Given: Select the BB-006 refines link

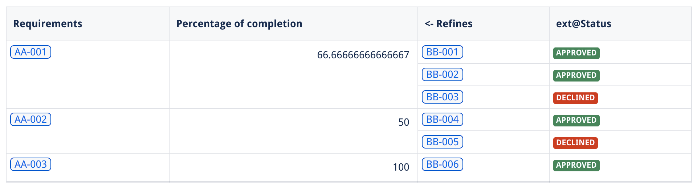Looking at the screenshot, I should coord(442,164).
